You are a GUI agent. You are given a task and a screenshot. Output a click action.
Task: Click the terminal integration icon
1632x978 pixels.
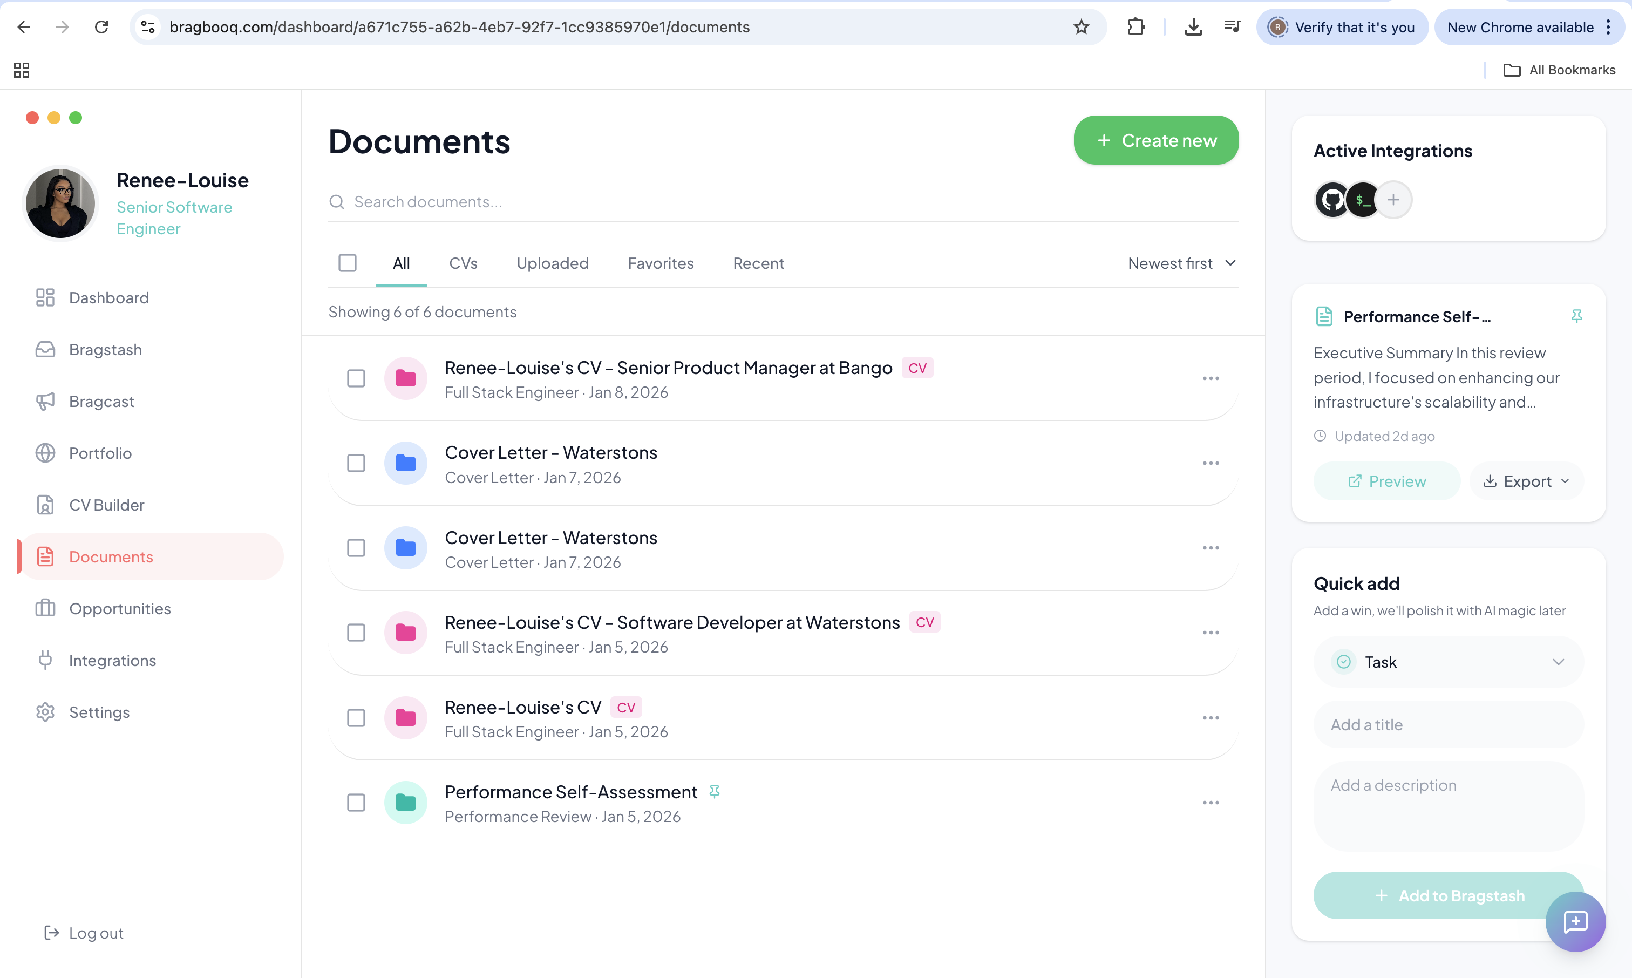point(1363,200)
